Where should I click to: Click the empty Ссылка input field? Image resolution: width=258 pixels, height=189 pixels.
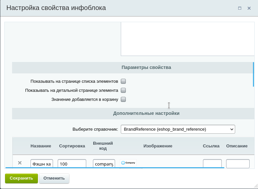click(212, 164)
